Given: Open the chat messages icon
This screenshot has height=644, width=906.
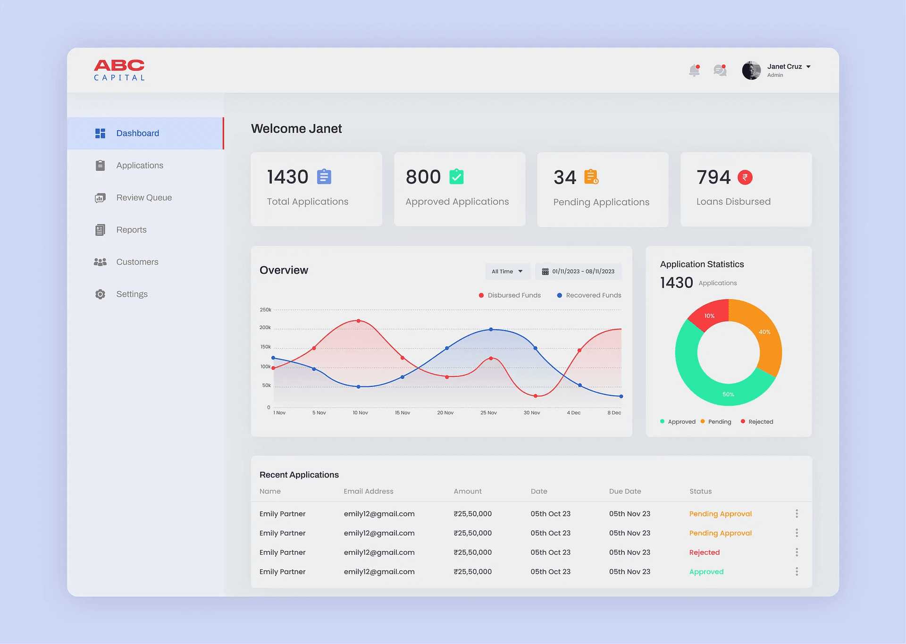Looking at the screenshot, I should tap(720, 70).
